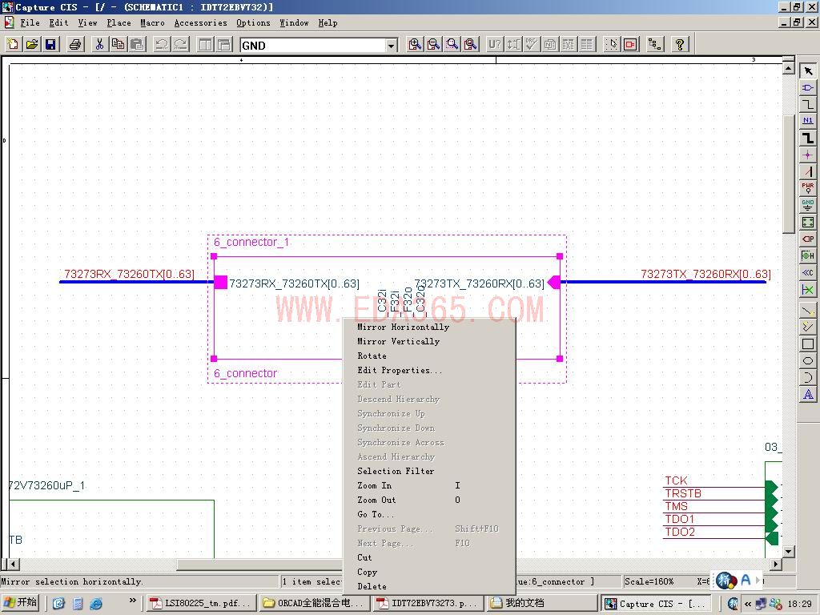Viewport: 820px width, 615px height.
Task: Save the design with the floppy disk icon
Action: pos(50,45)
